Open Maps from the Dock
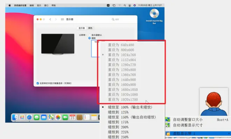The image size is (231, 139). 51,117
